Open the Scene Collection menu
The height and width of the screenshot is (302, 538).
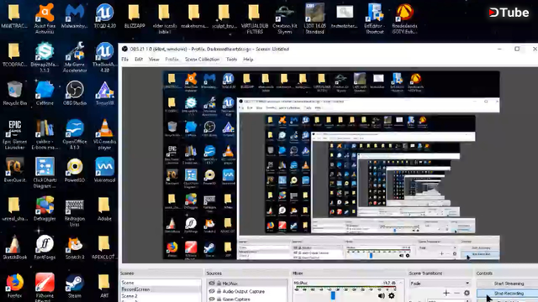(x=202, y=60)
